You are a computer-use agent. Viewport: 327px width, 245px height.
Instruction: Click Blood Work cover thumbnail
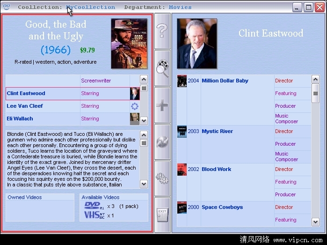point(182,170)
